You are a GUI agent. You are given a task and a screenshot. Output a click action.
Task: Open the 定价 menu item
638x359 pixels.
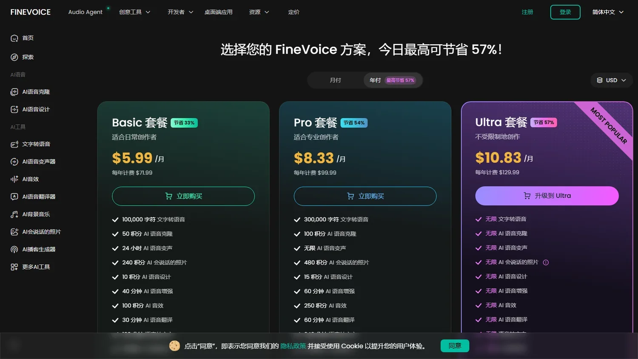293,12
